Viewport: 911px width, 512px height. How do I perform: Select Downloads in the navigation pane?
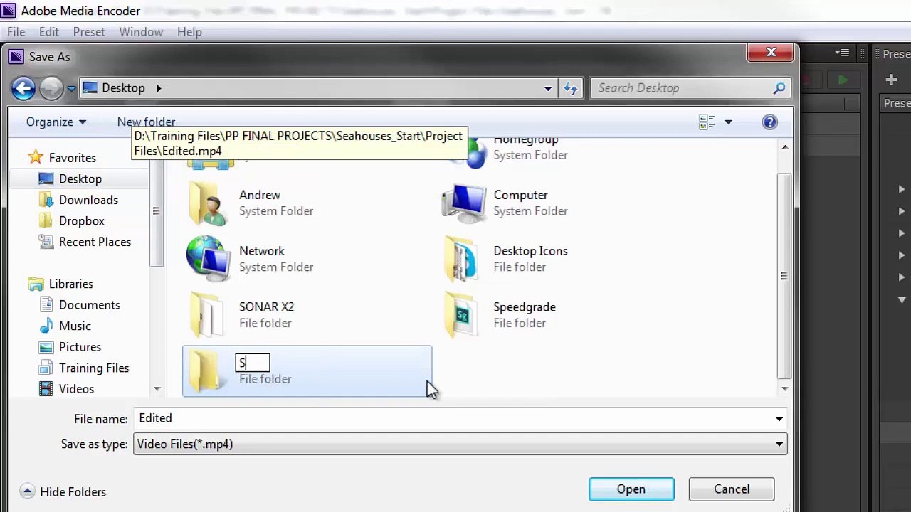point(88,200)
